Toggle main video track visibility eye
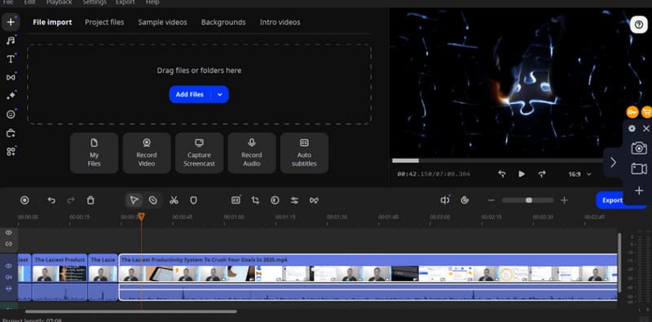This screenshot has width=652, height=322. (x=9, y=266)
